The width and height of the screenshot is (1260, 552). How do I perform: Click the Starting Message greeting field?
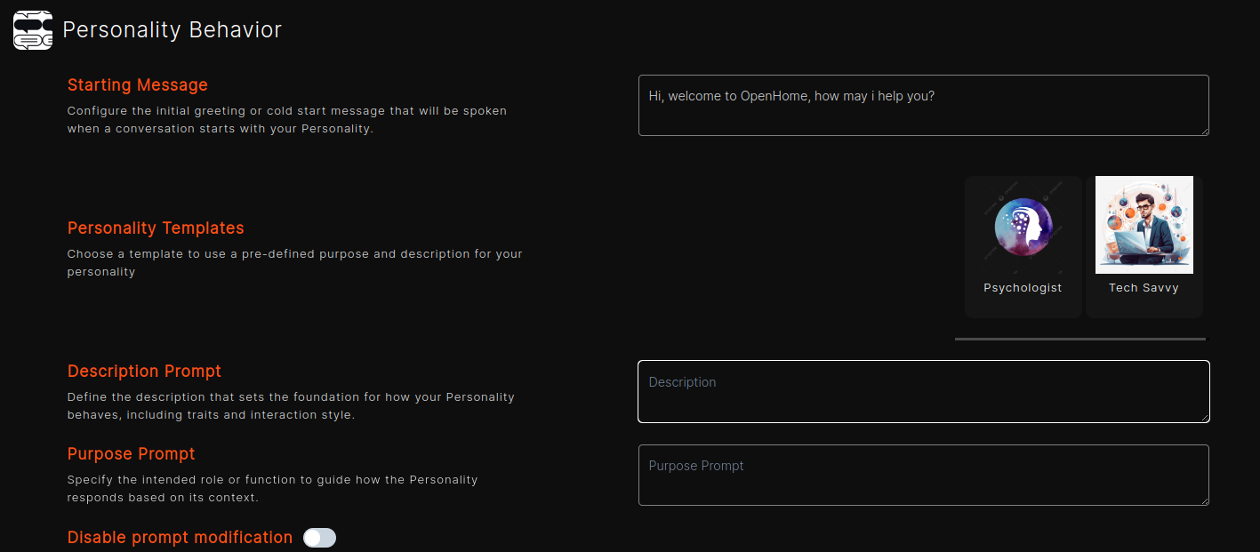pos(923,105)
